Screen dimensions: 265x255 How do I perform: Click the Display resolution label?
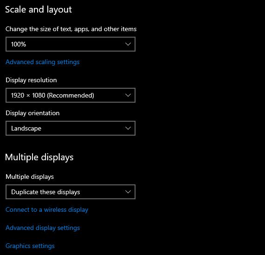coord(31,80)
